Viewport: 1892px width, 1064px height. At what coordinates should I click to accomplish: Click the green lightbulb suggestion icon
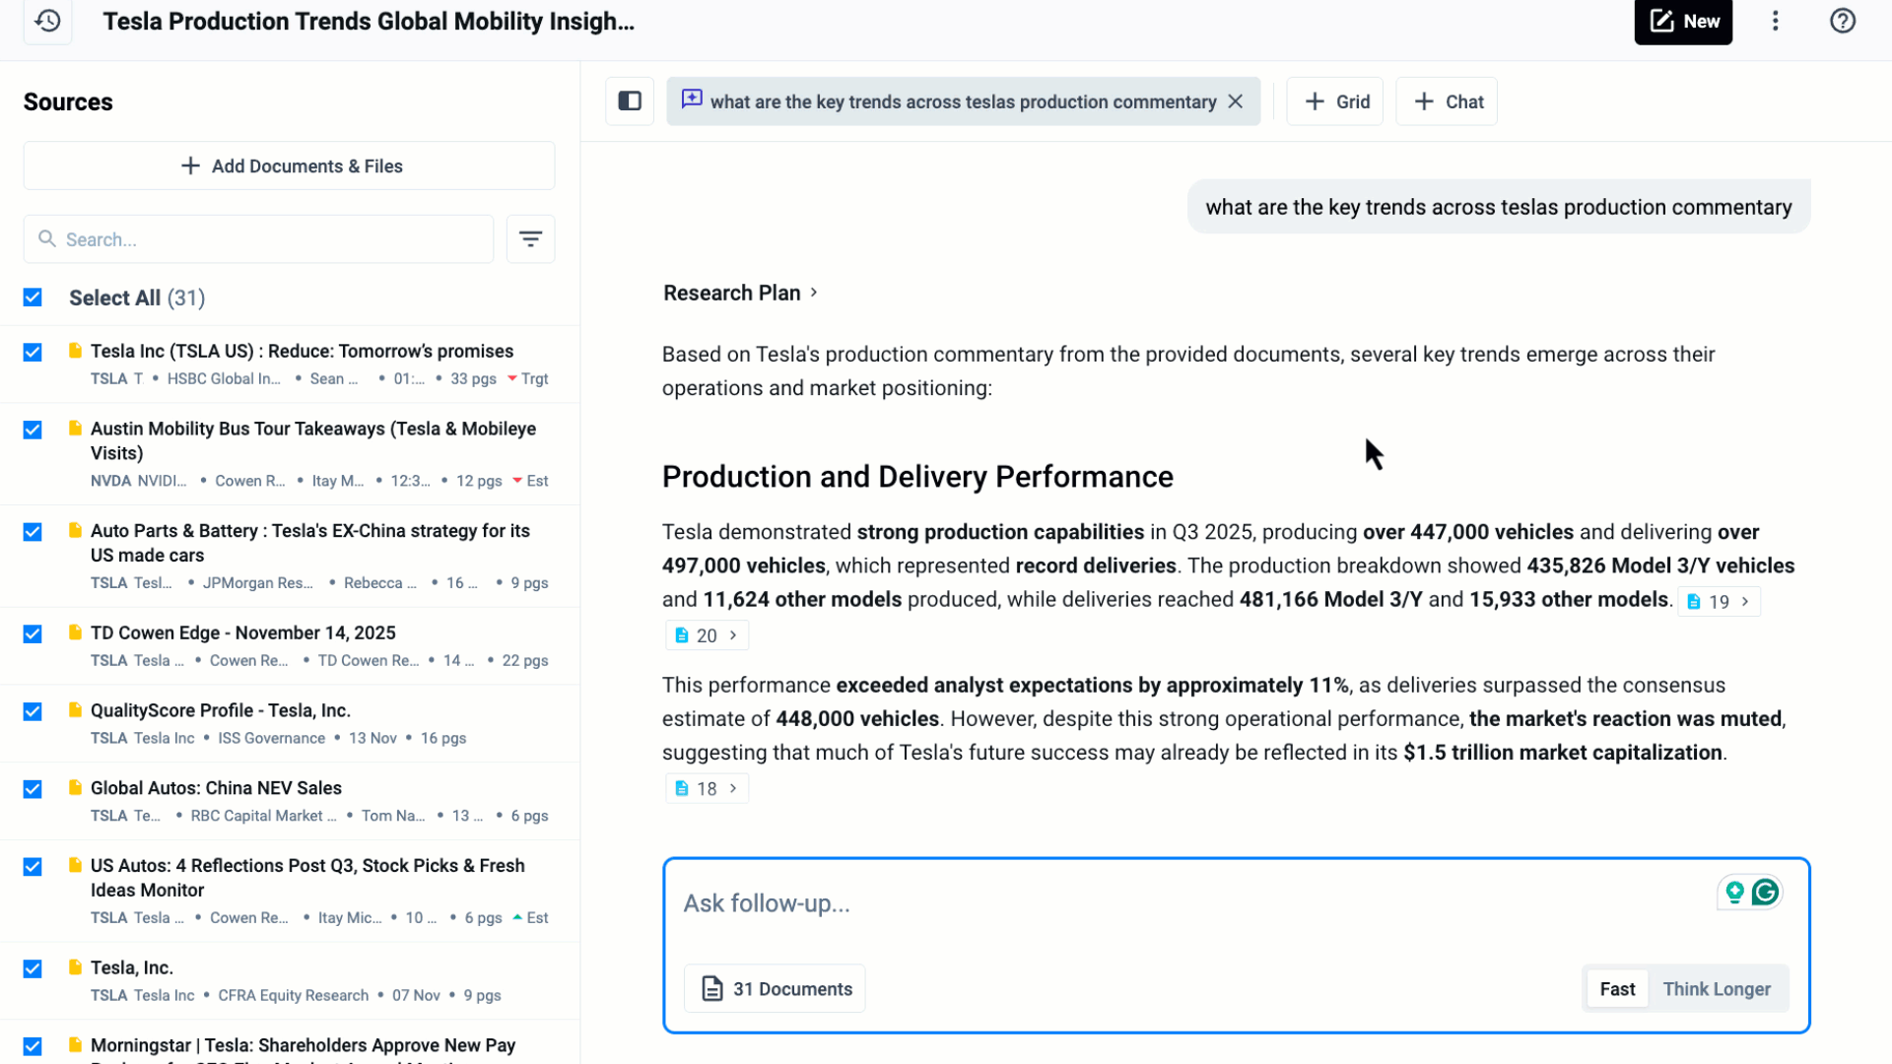1734,893
